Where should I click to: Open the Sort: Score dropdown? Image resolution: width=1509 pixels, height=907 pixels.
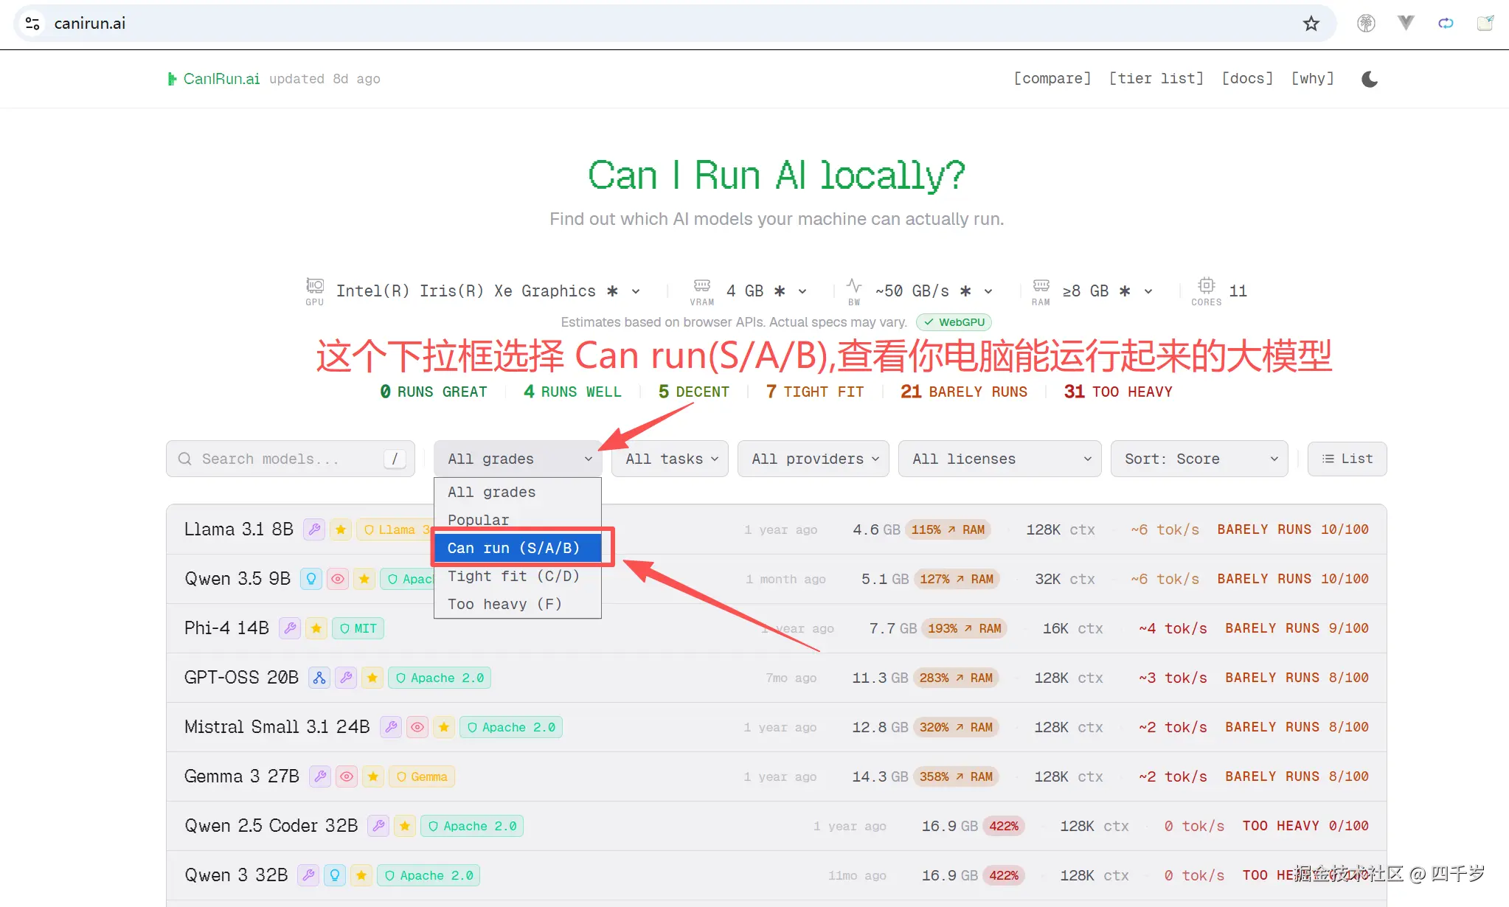[1199, 459]
